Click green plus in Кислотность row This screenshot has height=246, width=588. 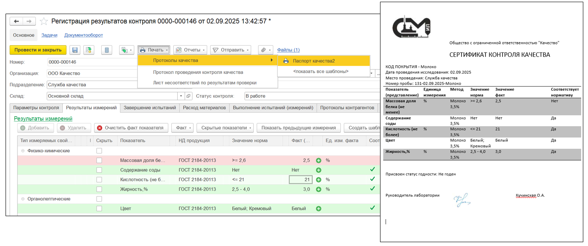319,180
